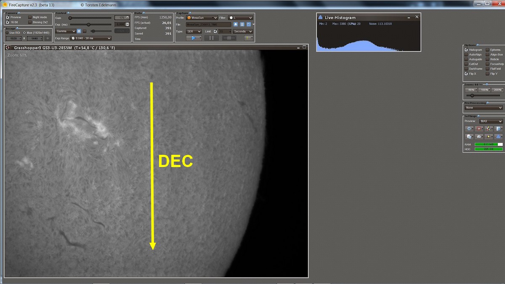This screenshot has width=505, height=284.
Task: Open the color wheel settings icon
Action: pos(489,128)
